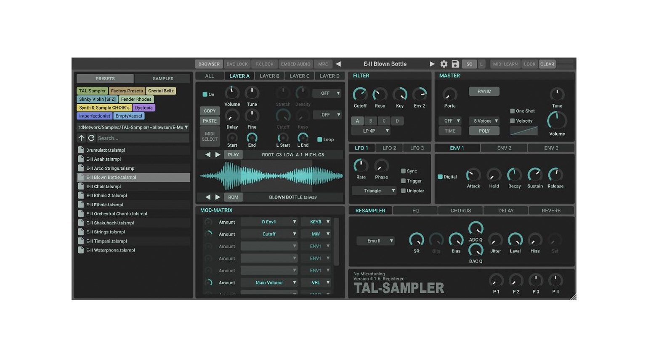This screenshot has width=648, height=357.
Task: Go to previous preset arrow beside E-II Blown Bottle
Action: tap(338, 64)
